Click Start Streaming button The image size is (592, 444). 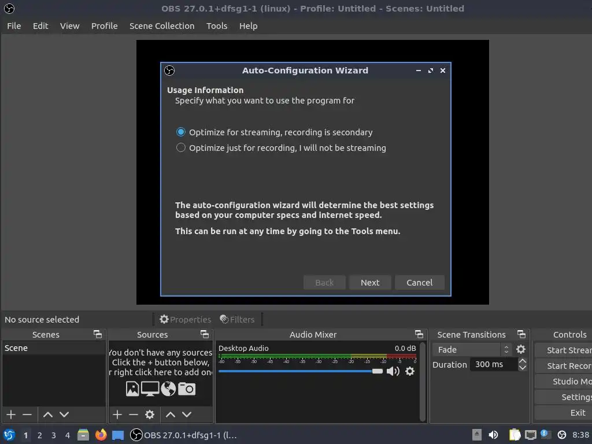tap(564, 350)
